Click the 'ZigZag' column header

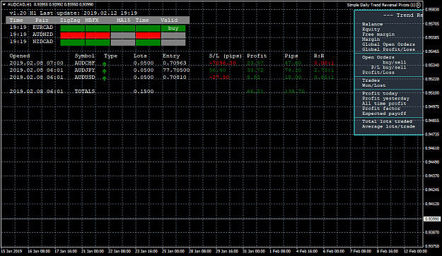click(x=70, y=20)
